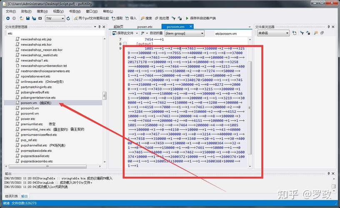Viewport: 340px width, 208px height.
Task: Click the save floppy disk icon in main toolbar
Action: pyautogui.click(x=28, y=18)
